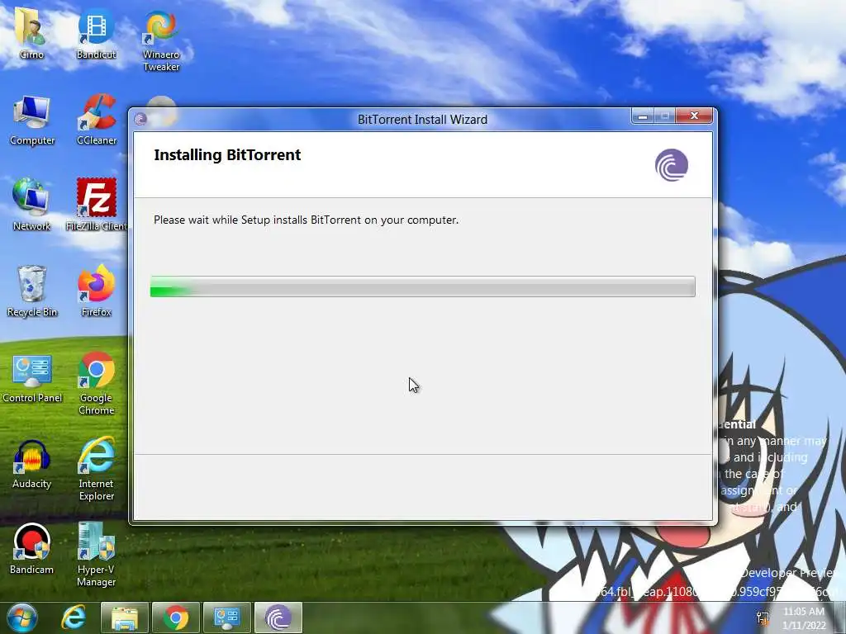Open Winaero Tweaker desktop shortcut
The image size is (846, 634).
(x=161, y=40)
